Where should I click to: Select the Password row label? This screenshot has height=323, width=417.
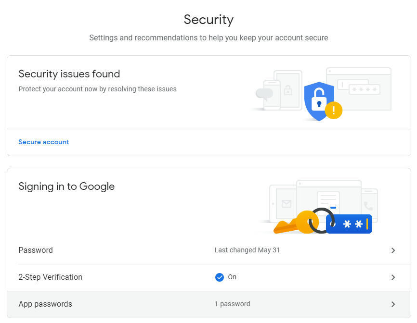coord(36,250)
